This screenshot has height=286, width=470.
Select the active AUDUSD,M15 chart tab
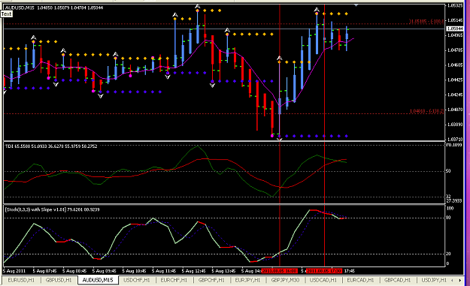pos(98,280)
